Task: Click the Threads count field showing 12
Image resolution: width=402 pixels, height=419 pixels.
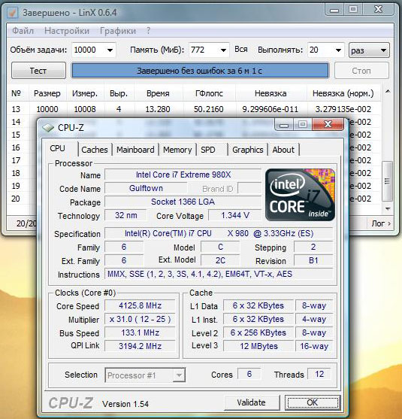Action: [319, 374]
